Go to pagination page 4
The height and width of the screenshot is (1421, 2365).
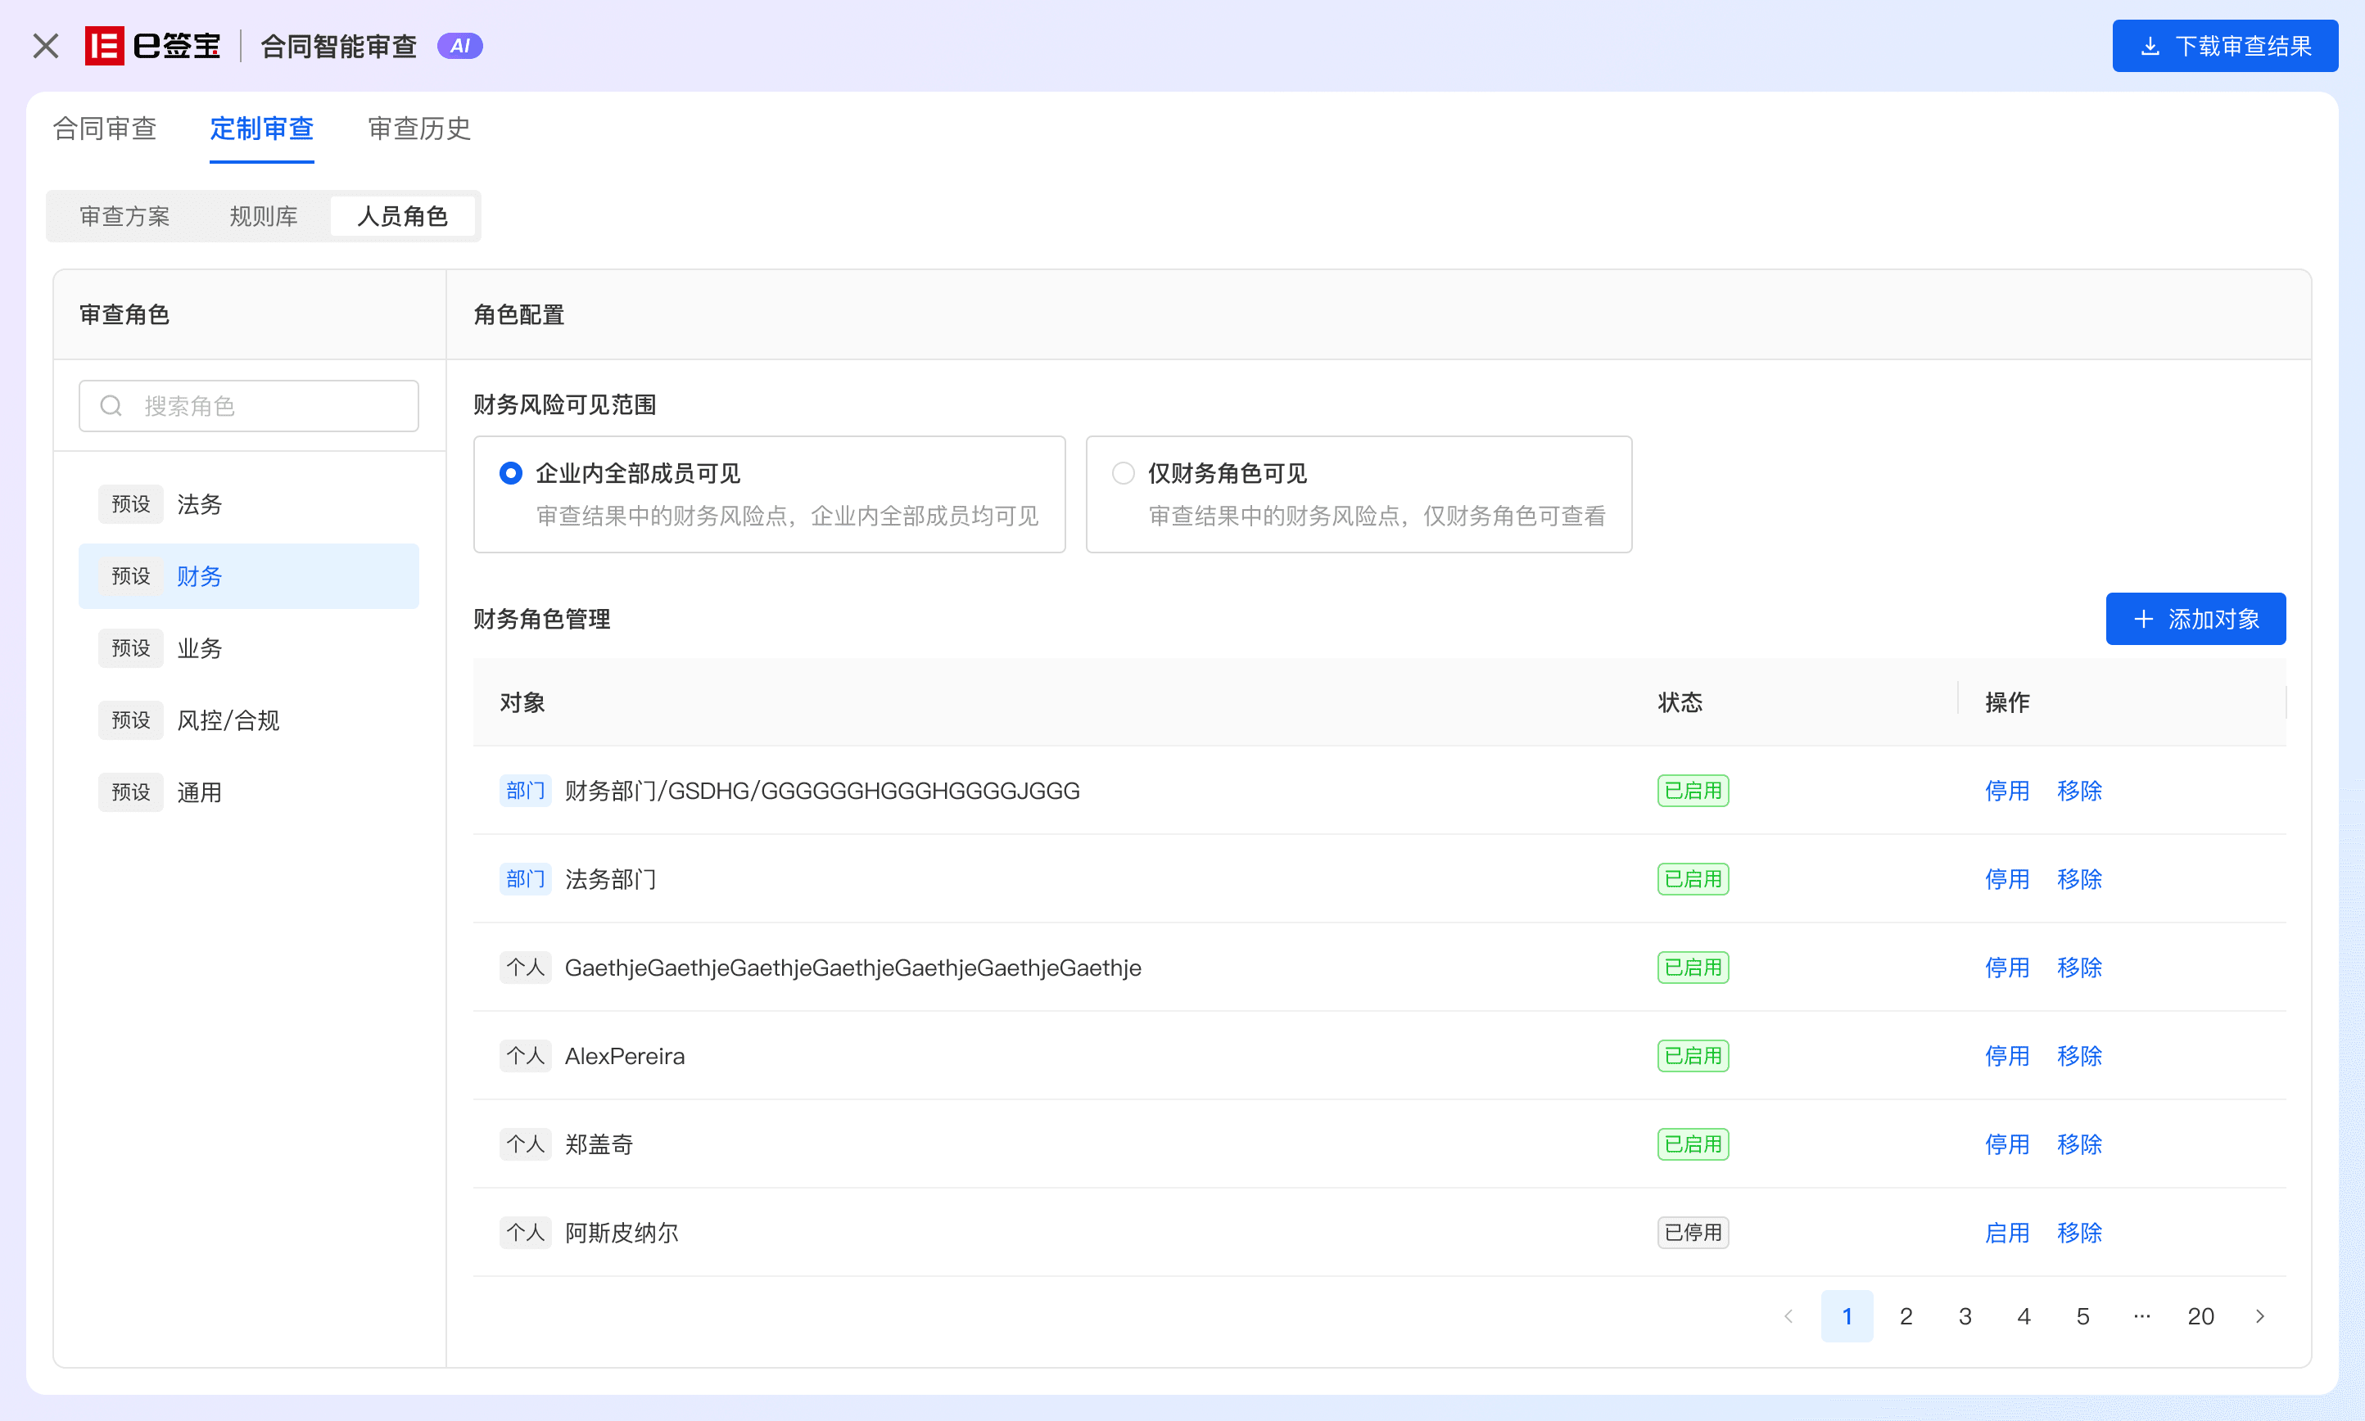click(x=2024, y=1316)
